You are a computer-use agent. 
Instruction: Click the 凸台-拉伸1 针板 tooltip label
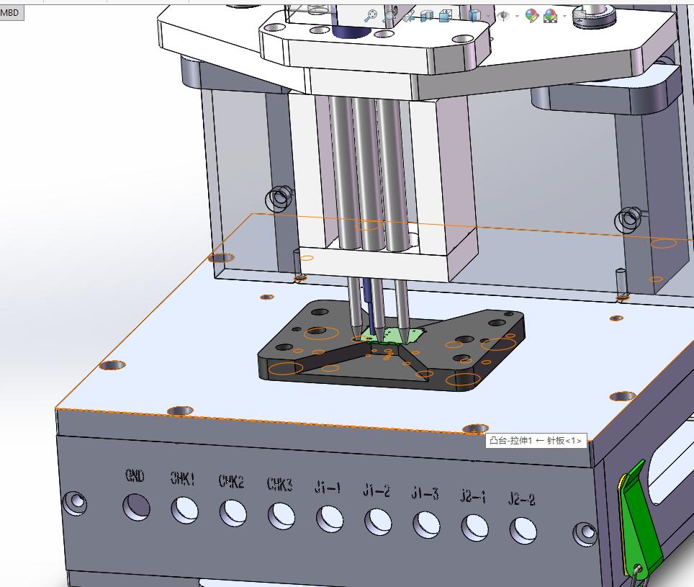coord(536,441)
